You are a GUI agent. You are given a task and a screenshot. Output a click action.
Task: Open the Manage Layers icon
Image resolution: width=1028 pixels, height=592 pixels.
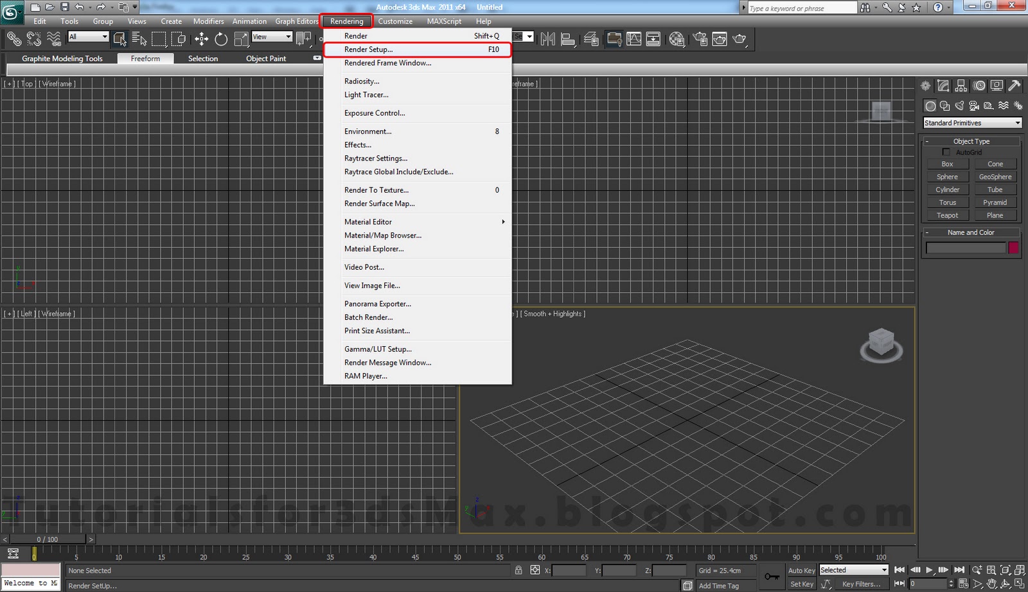click(591, 39)
